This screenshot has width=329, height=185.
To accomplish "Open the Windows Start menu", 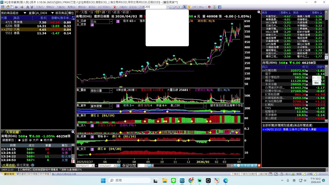I will pyautogui.click(x=103, y=181).
